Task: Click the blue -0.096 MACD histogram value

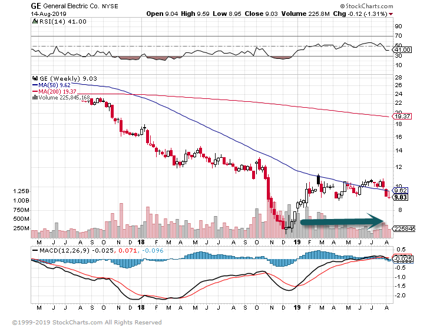Action: coord(153,251)
